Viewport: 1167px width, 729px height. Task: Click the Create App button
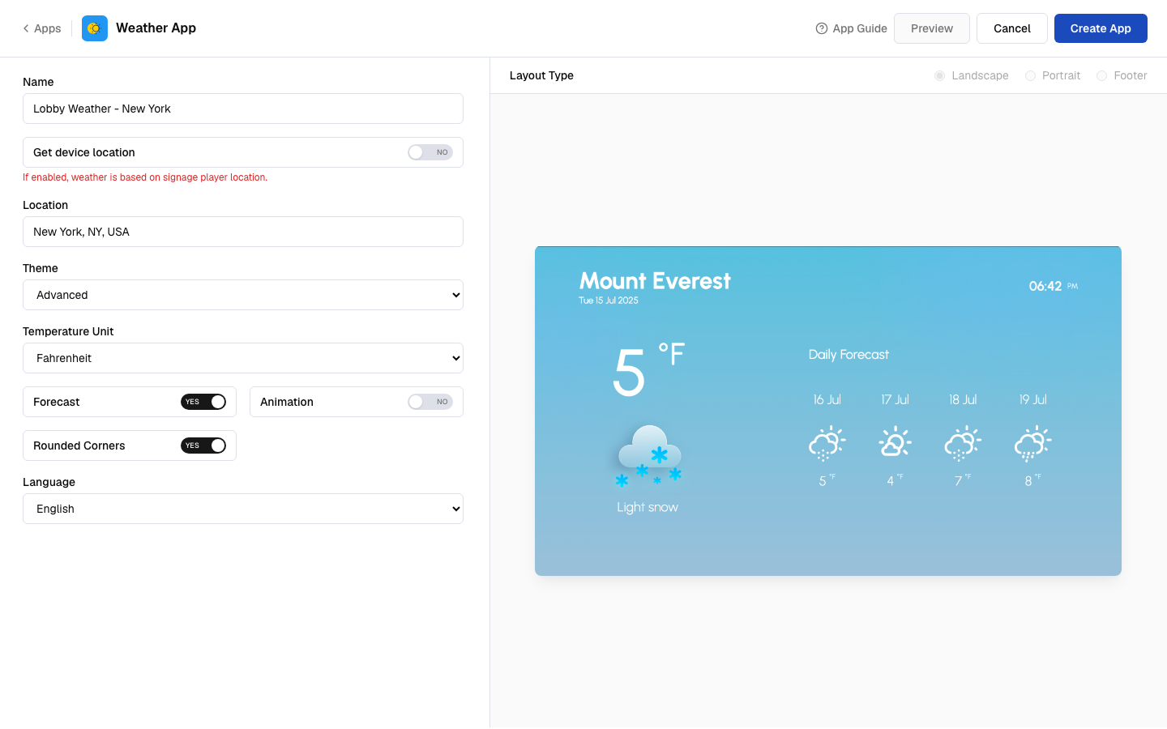click(x=1101, y=28)
